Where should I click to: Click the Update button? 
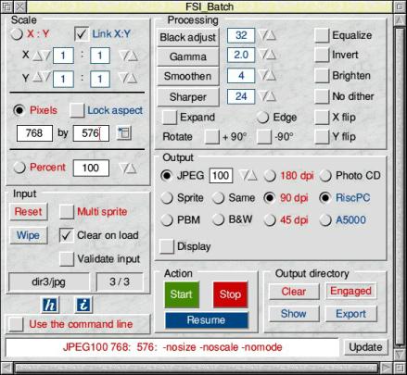tap(365, 347)
